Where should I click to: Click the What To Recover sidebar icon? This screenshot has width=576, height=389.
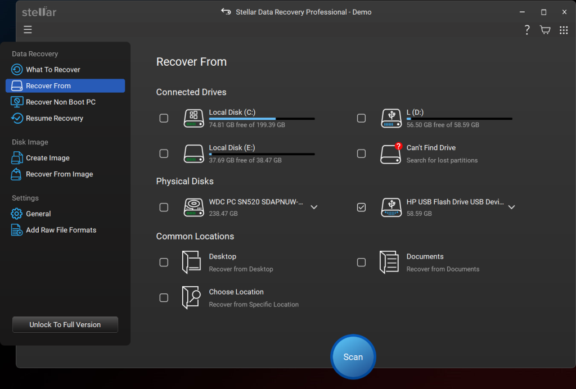[x=16, y=69]
